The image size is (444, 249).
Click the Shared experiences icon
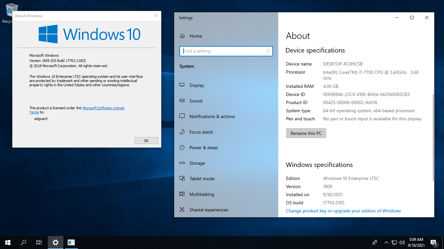[x=182, y=210]
